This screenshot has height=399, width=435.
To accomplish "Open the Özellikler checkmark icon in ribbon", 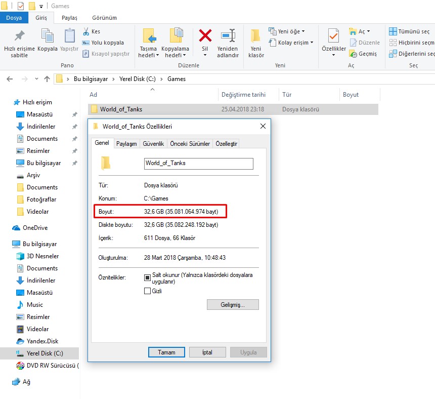I will coord(333,36).
